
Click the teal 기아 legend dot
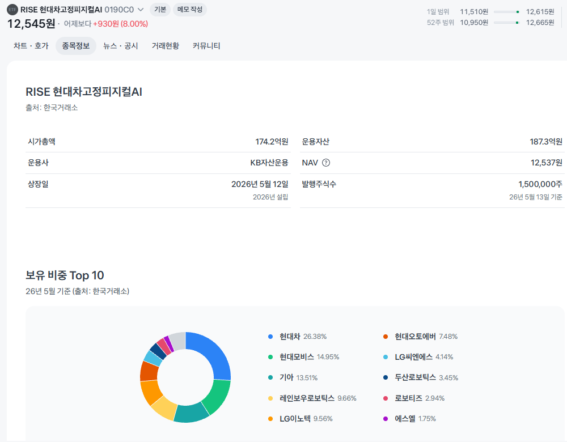(x=270, y=377)
